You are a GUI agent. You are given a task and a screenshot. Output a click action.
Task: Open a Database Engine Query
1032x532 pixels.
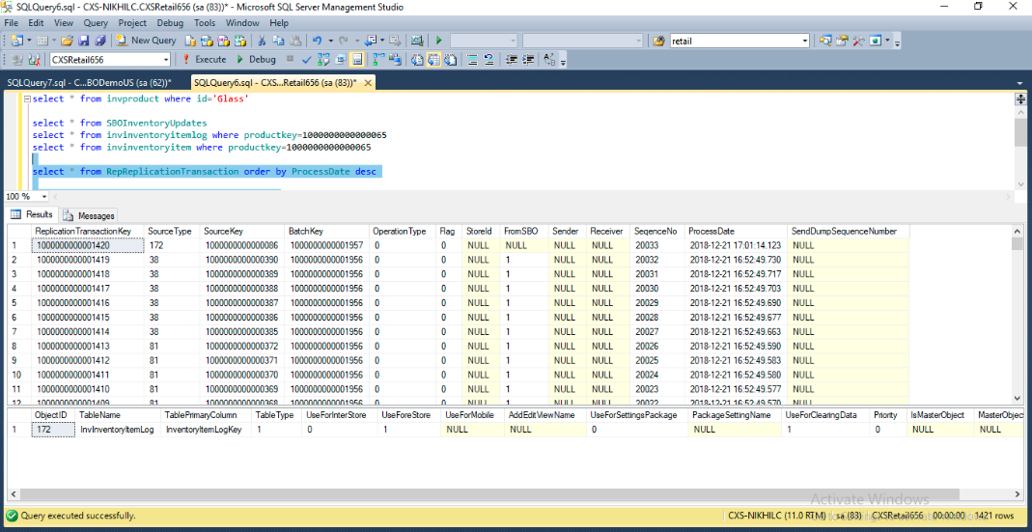pyautogui.click(x=190, y=41)
